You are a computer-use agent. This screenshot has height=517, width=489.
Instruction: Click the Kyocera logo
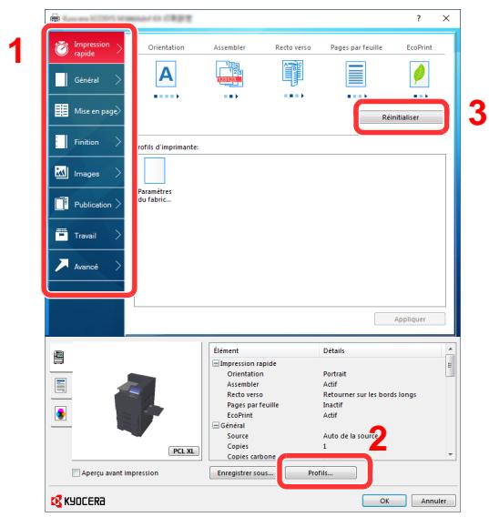click(x=78, y=501)
